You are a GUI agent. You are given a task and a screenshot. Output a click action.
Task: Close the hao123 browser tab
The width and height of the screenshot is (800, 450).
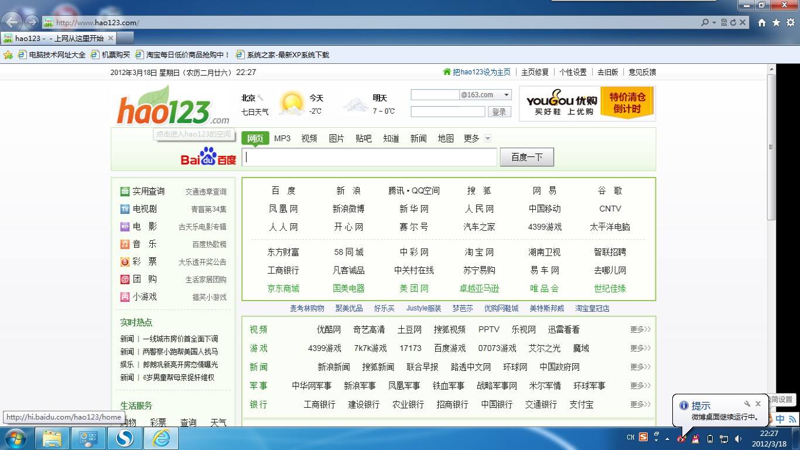(x=111, y=38)
